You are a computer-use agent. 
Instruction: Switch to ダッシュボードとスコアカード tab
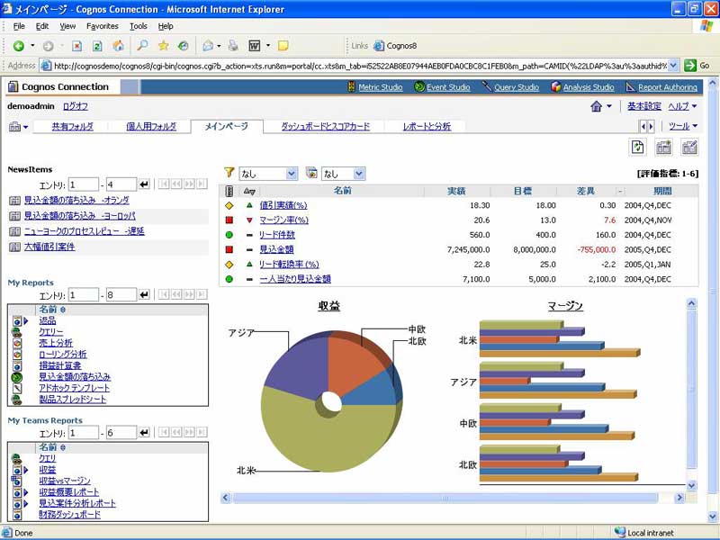[x=325, y=126]
